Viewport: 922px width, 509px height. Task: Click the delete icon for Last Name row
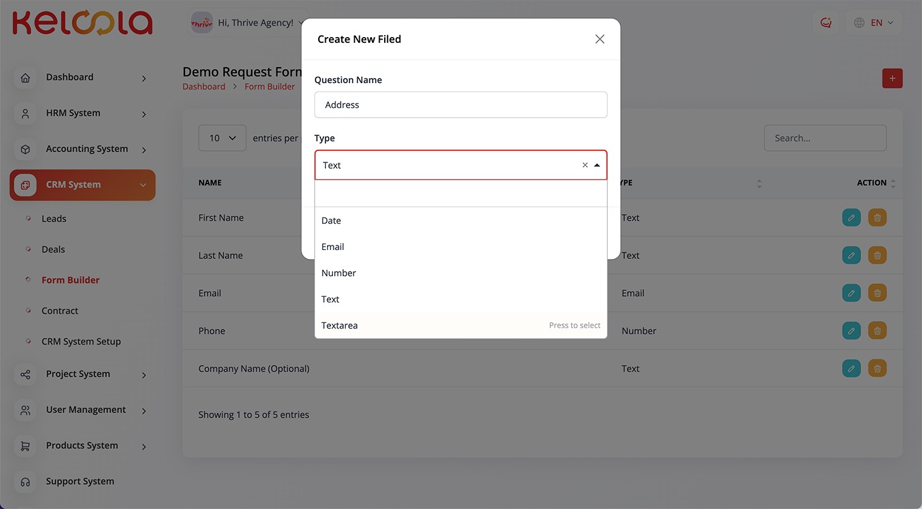[877, 255]
